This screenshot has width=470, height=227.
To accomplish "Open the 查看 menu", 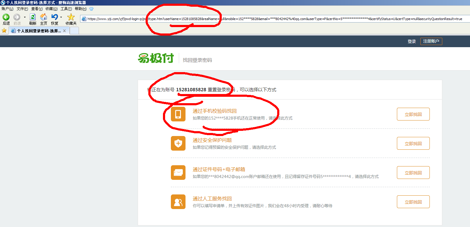I will click(37, 9).
